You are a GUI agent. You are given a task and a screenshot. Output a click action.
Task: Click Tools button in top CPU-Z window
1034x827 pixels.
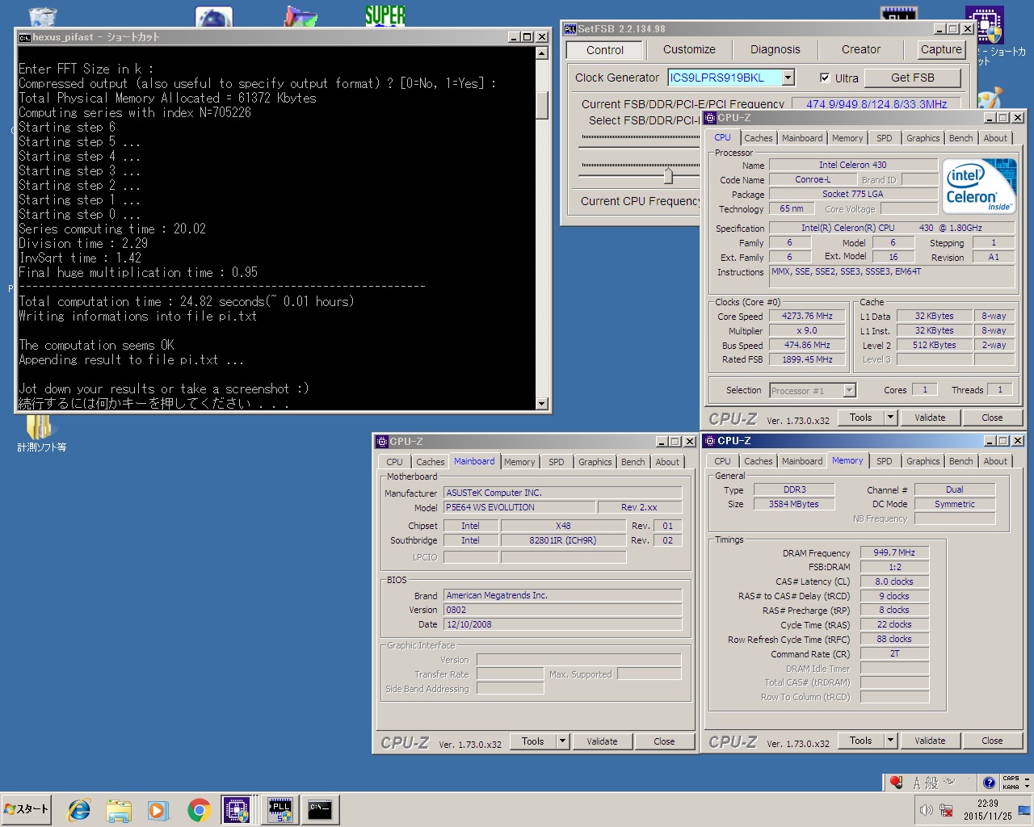pyautogui.click(x=861, y=418)
